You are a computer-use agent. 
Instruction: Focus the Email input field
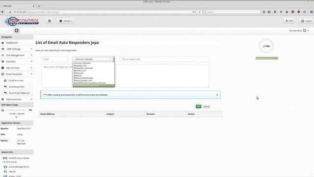coord(54,59)
